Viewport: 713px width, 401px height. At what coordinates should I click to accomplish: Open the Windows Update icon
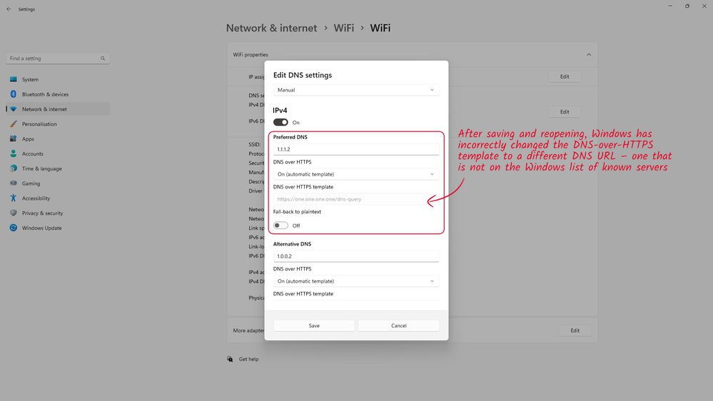13,228
